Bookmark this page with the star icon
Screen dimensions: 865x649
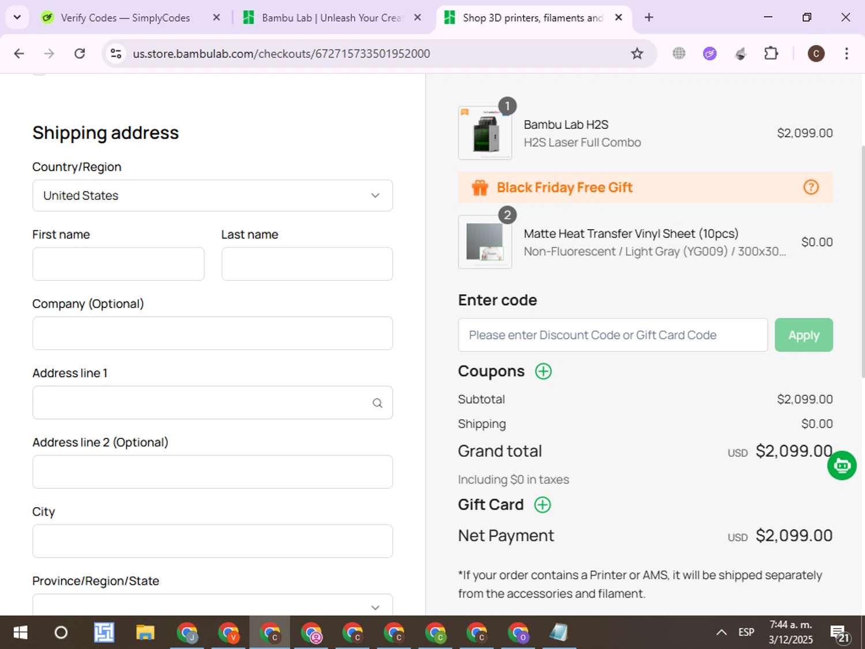[x=637, y=54]
